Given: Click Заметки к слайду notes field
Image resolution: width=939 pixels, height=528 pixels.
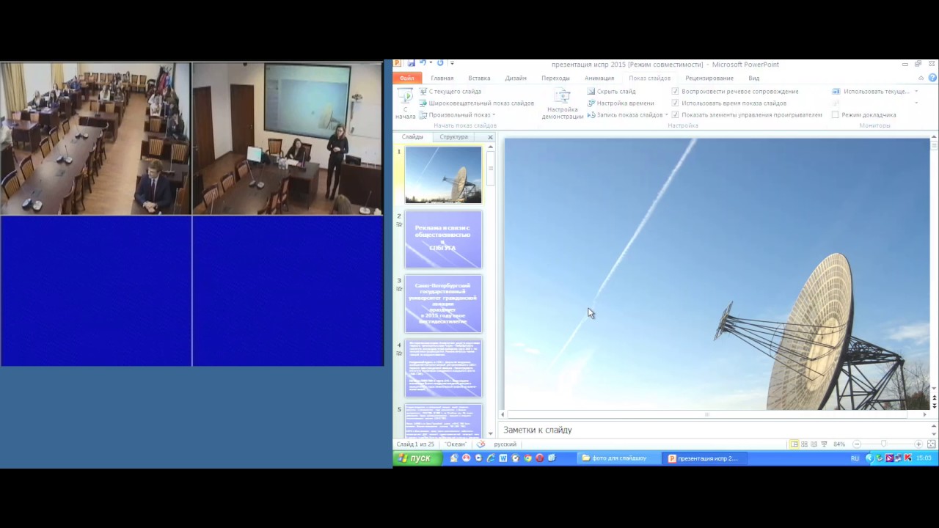Looking at the screenshot, I should coord(717,430).
